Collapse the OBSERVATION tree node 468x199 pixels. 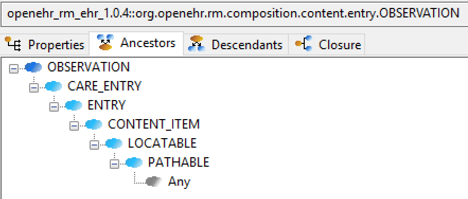[14, 69]
